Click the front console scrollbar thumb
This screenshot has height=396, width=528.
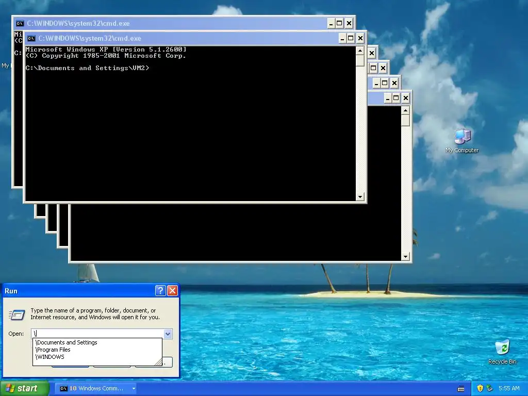pyautogui.click(x=360, y=61)
